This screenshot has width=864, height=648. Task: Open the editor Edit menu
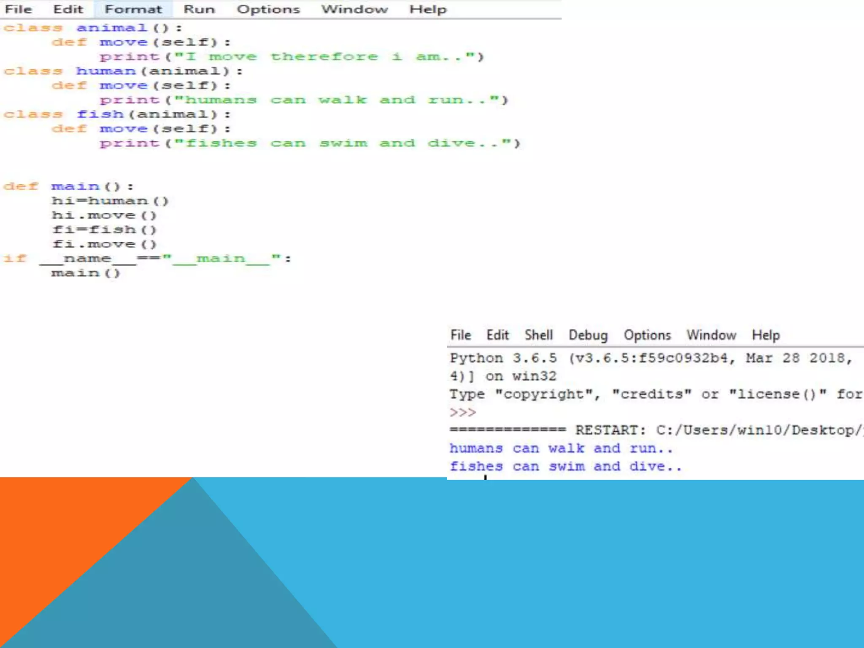(67, 9)
